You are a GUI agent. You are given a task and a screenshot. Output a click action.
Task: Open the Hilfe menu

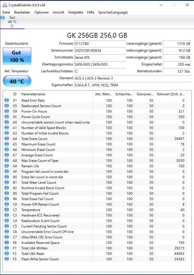click(x=91, y=12)
